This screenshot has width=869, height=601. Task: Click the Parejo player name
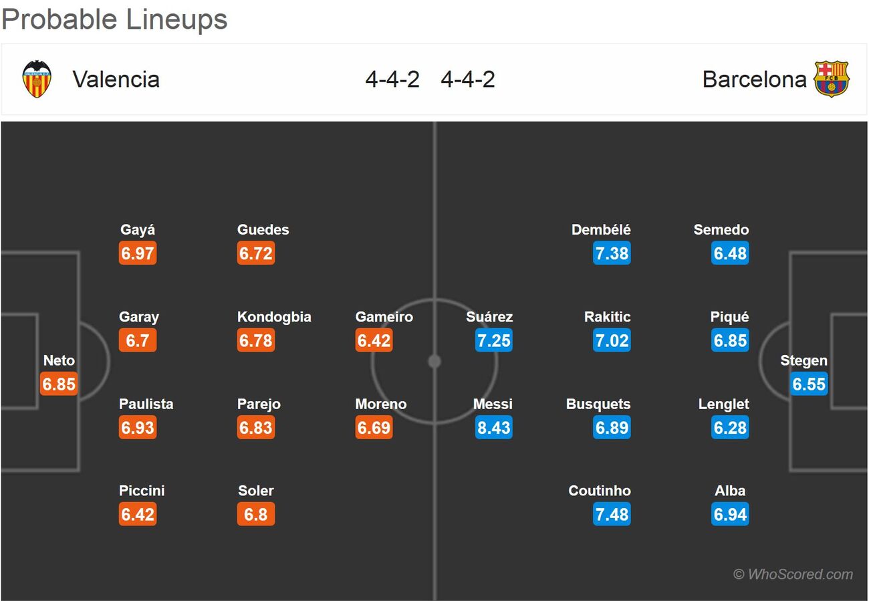click(259, 404)
